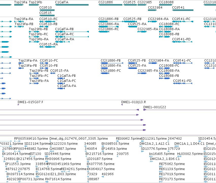The height and width of the screenshot is (183, 216).
Task: Click the CG9510-PC protein feature
Action: pos(44,63)
